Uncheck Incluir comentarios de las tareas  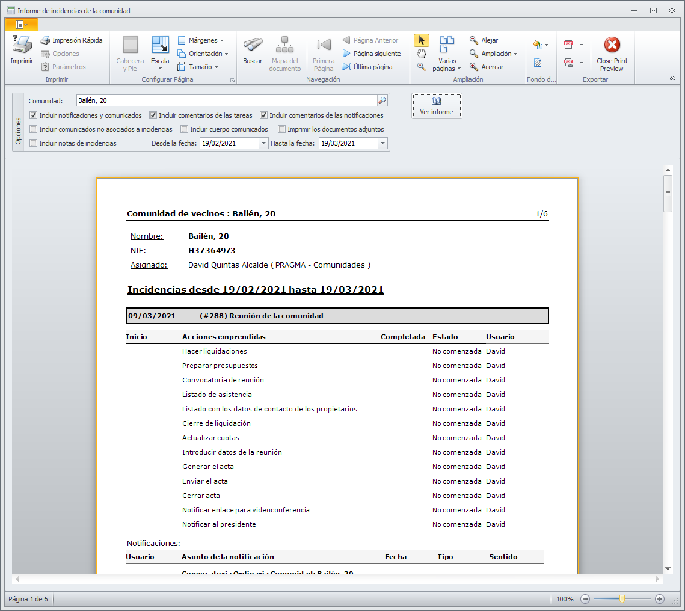tap(153, 115)
